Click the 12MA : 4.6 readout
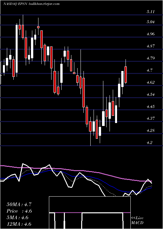This screenshot has height=229, width=163. 19,224
